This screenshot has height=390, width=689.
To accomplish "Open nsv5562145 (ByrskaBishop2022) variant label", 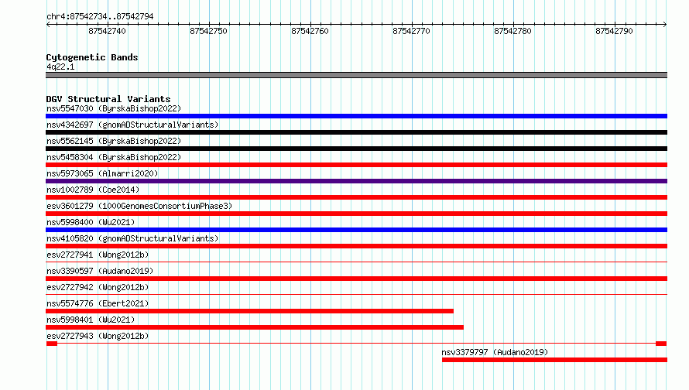I will (114, 141).
